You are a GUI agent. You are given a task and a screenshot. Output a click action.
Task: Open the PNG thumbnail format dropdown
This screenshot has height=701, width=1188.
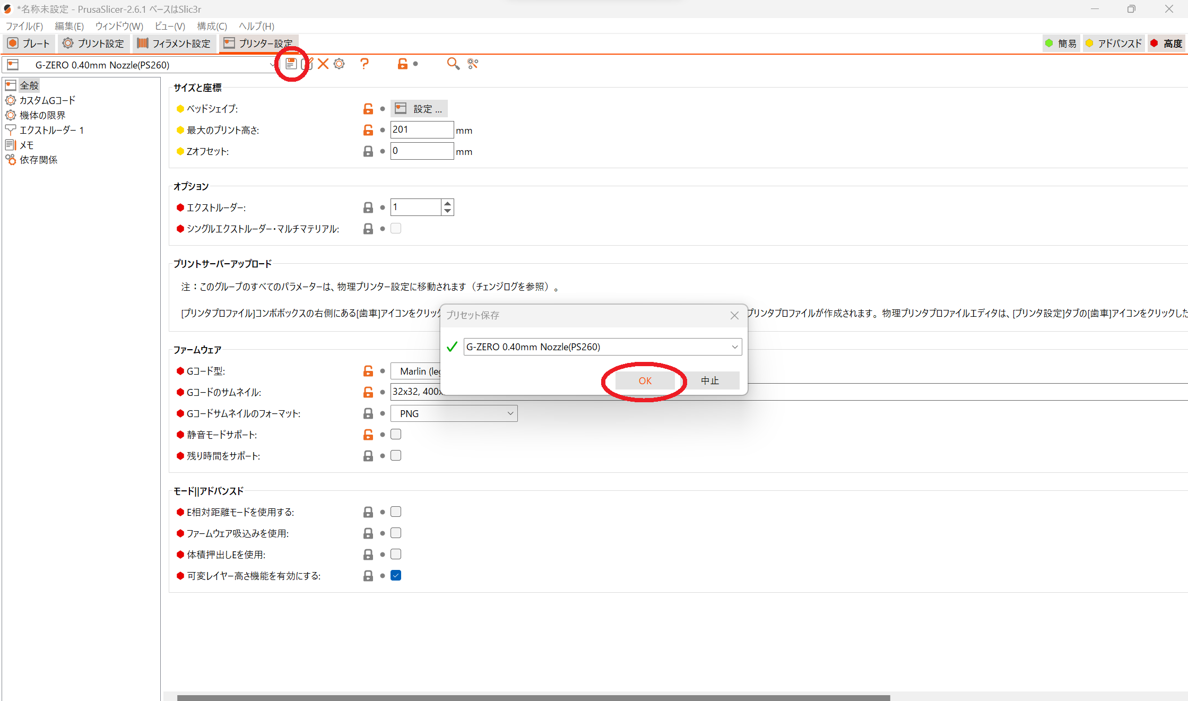click(x=454, y=413)
